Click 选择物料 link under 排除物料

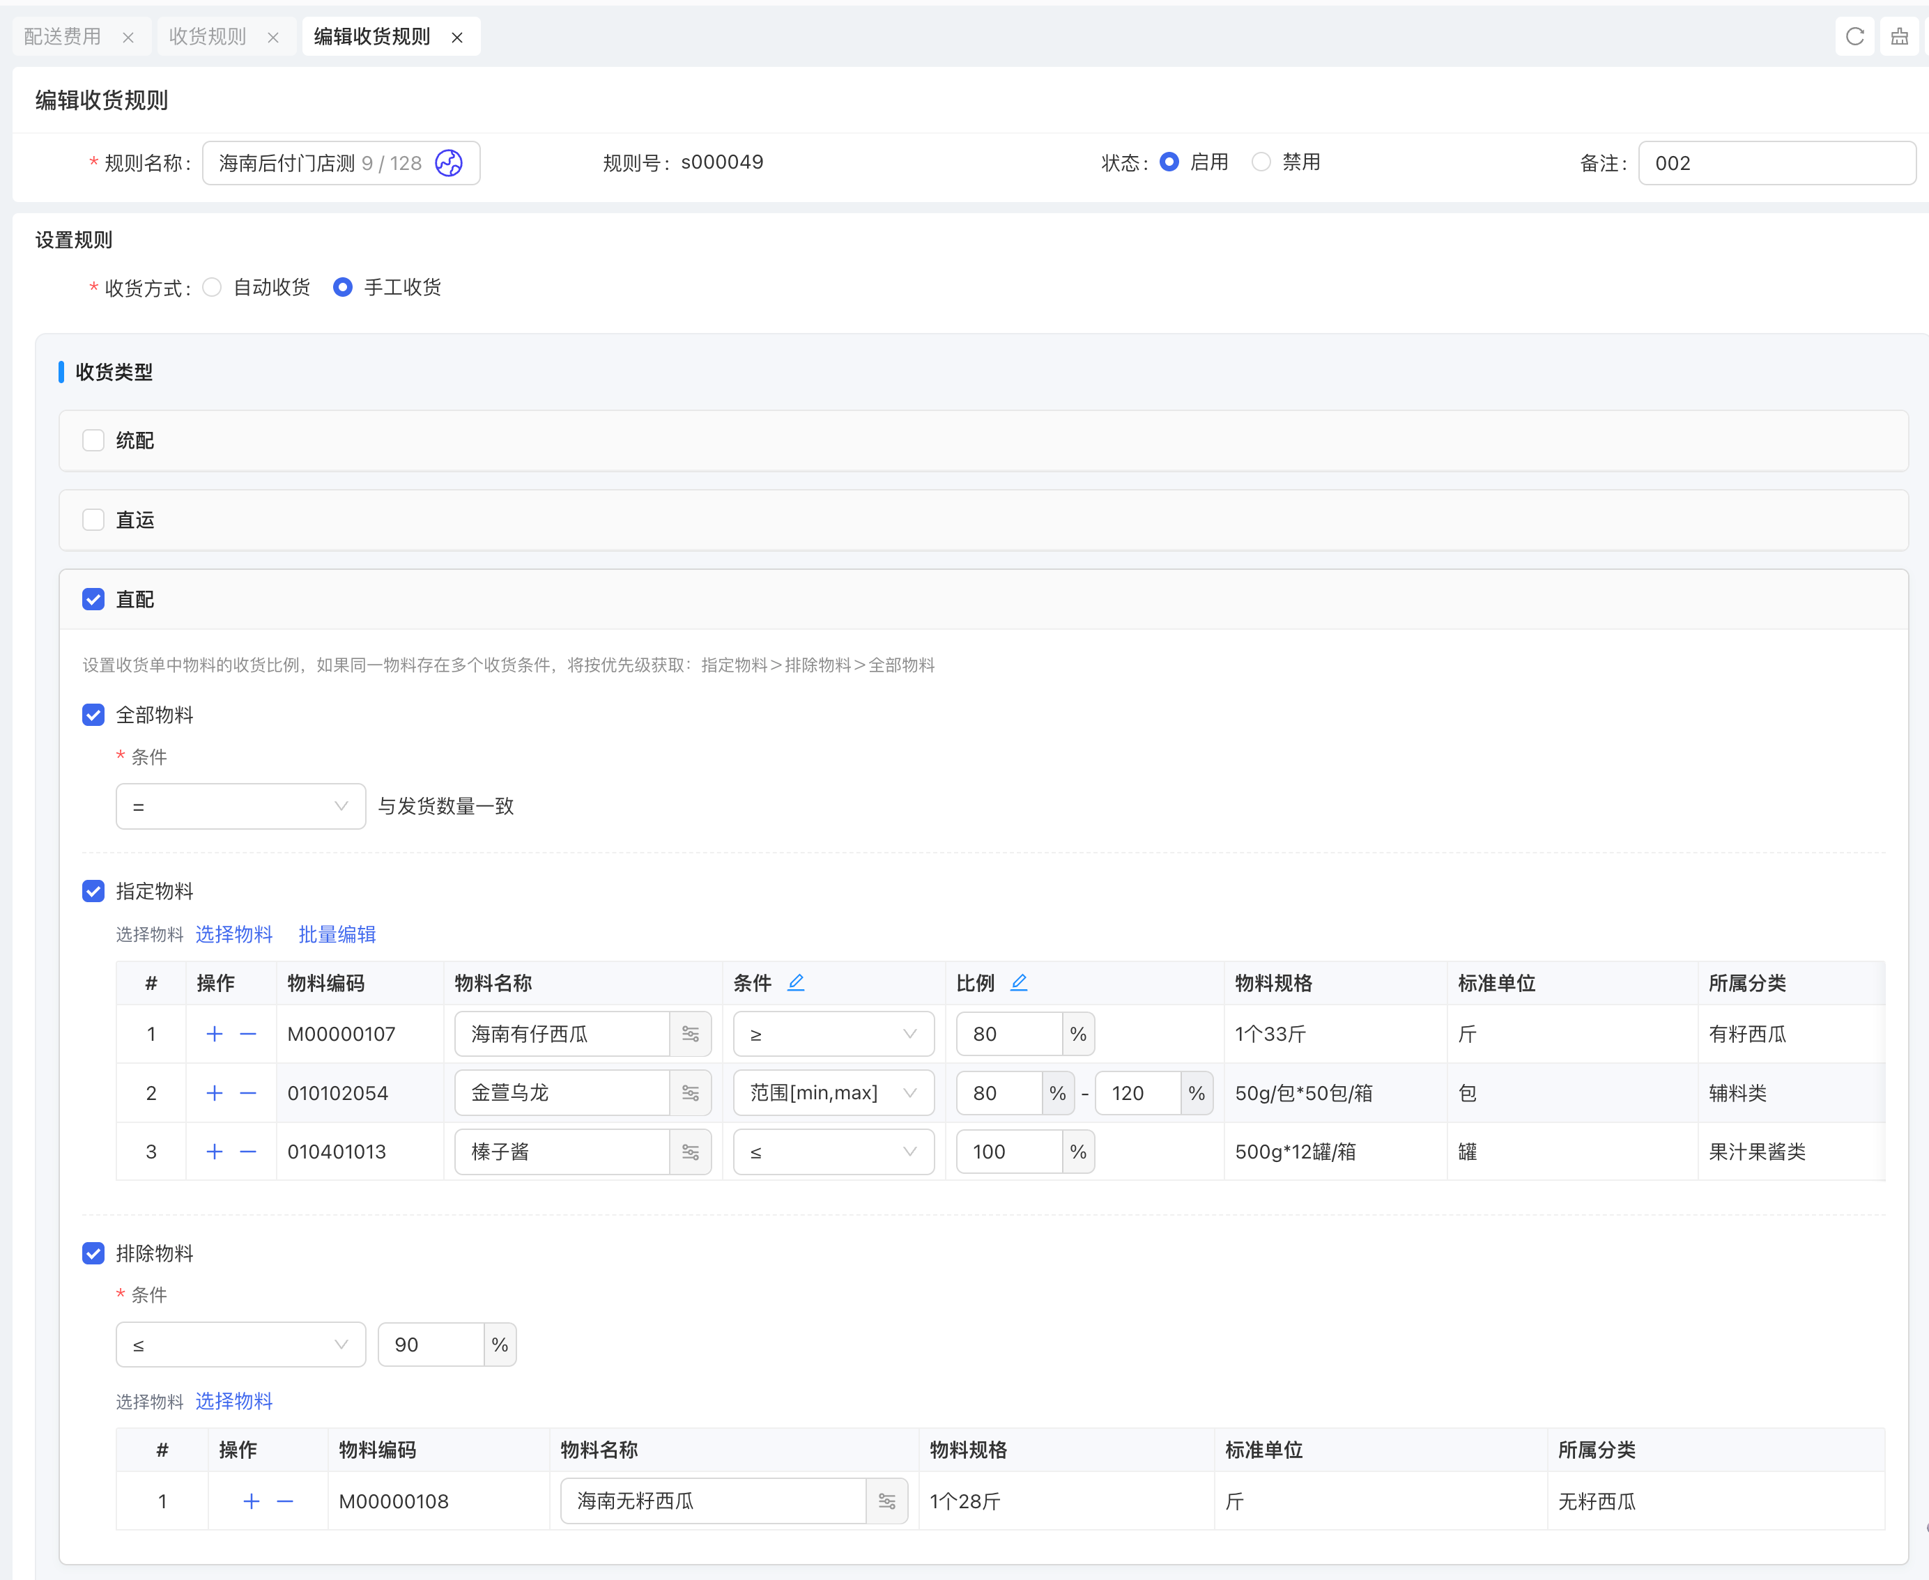point(234,1401)
